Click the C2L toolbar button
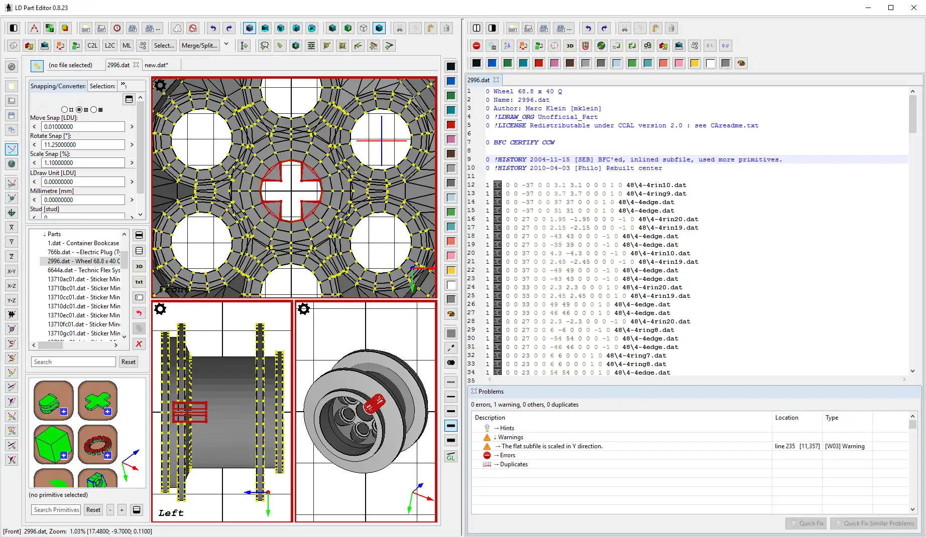Viewport: 926px width, 538px height. [92, 46]
